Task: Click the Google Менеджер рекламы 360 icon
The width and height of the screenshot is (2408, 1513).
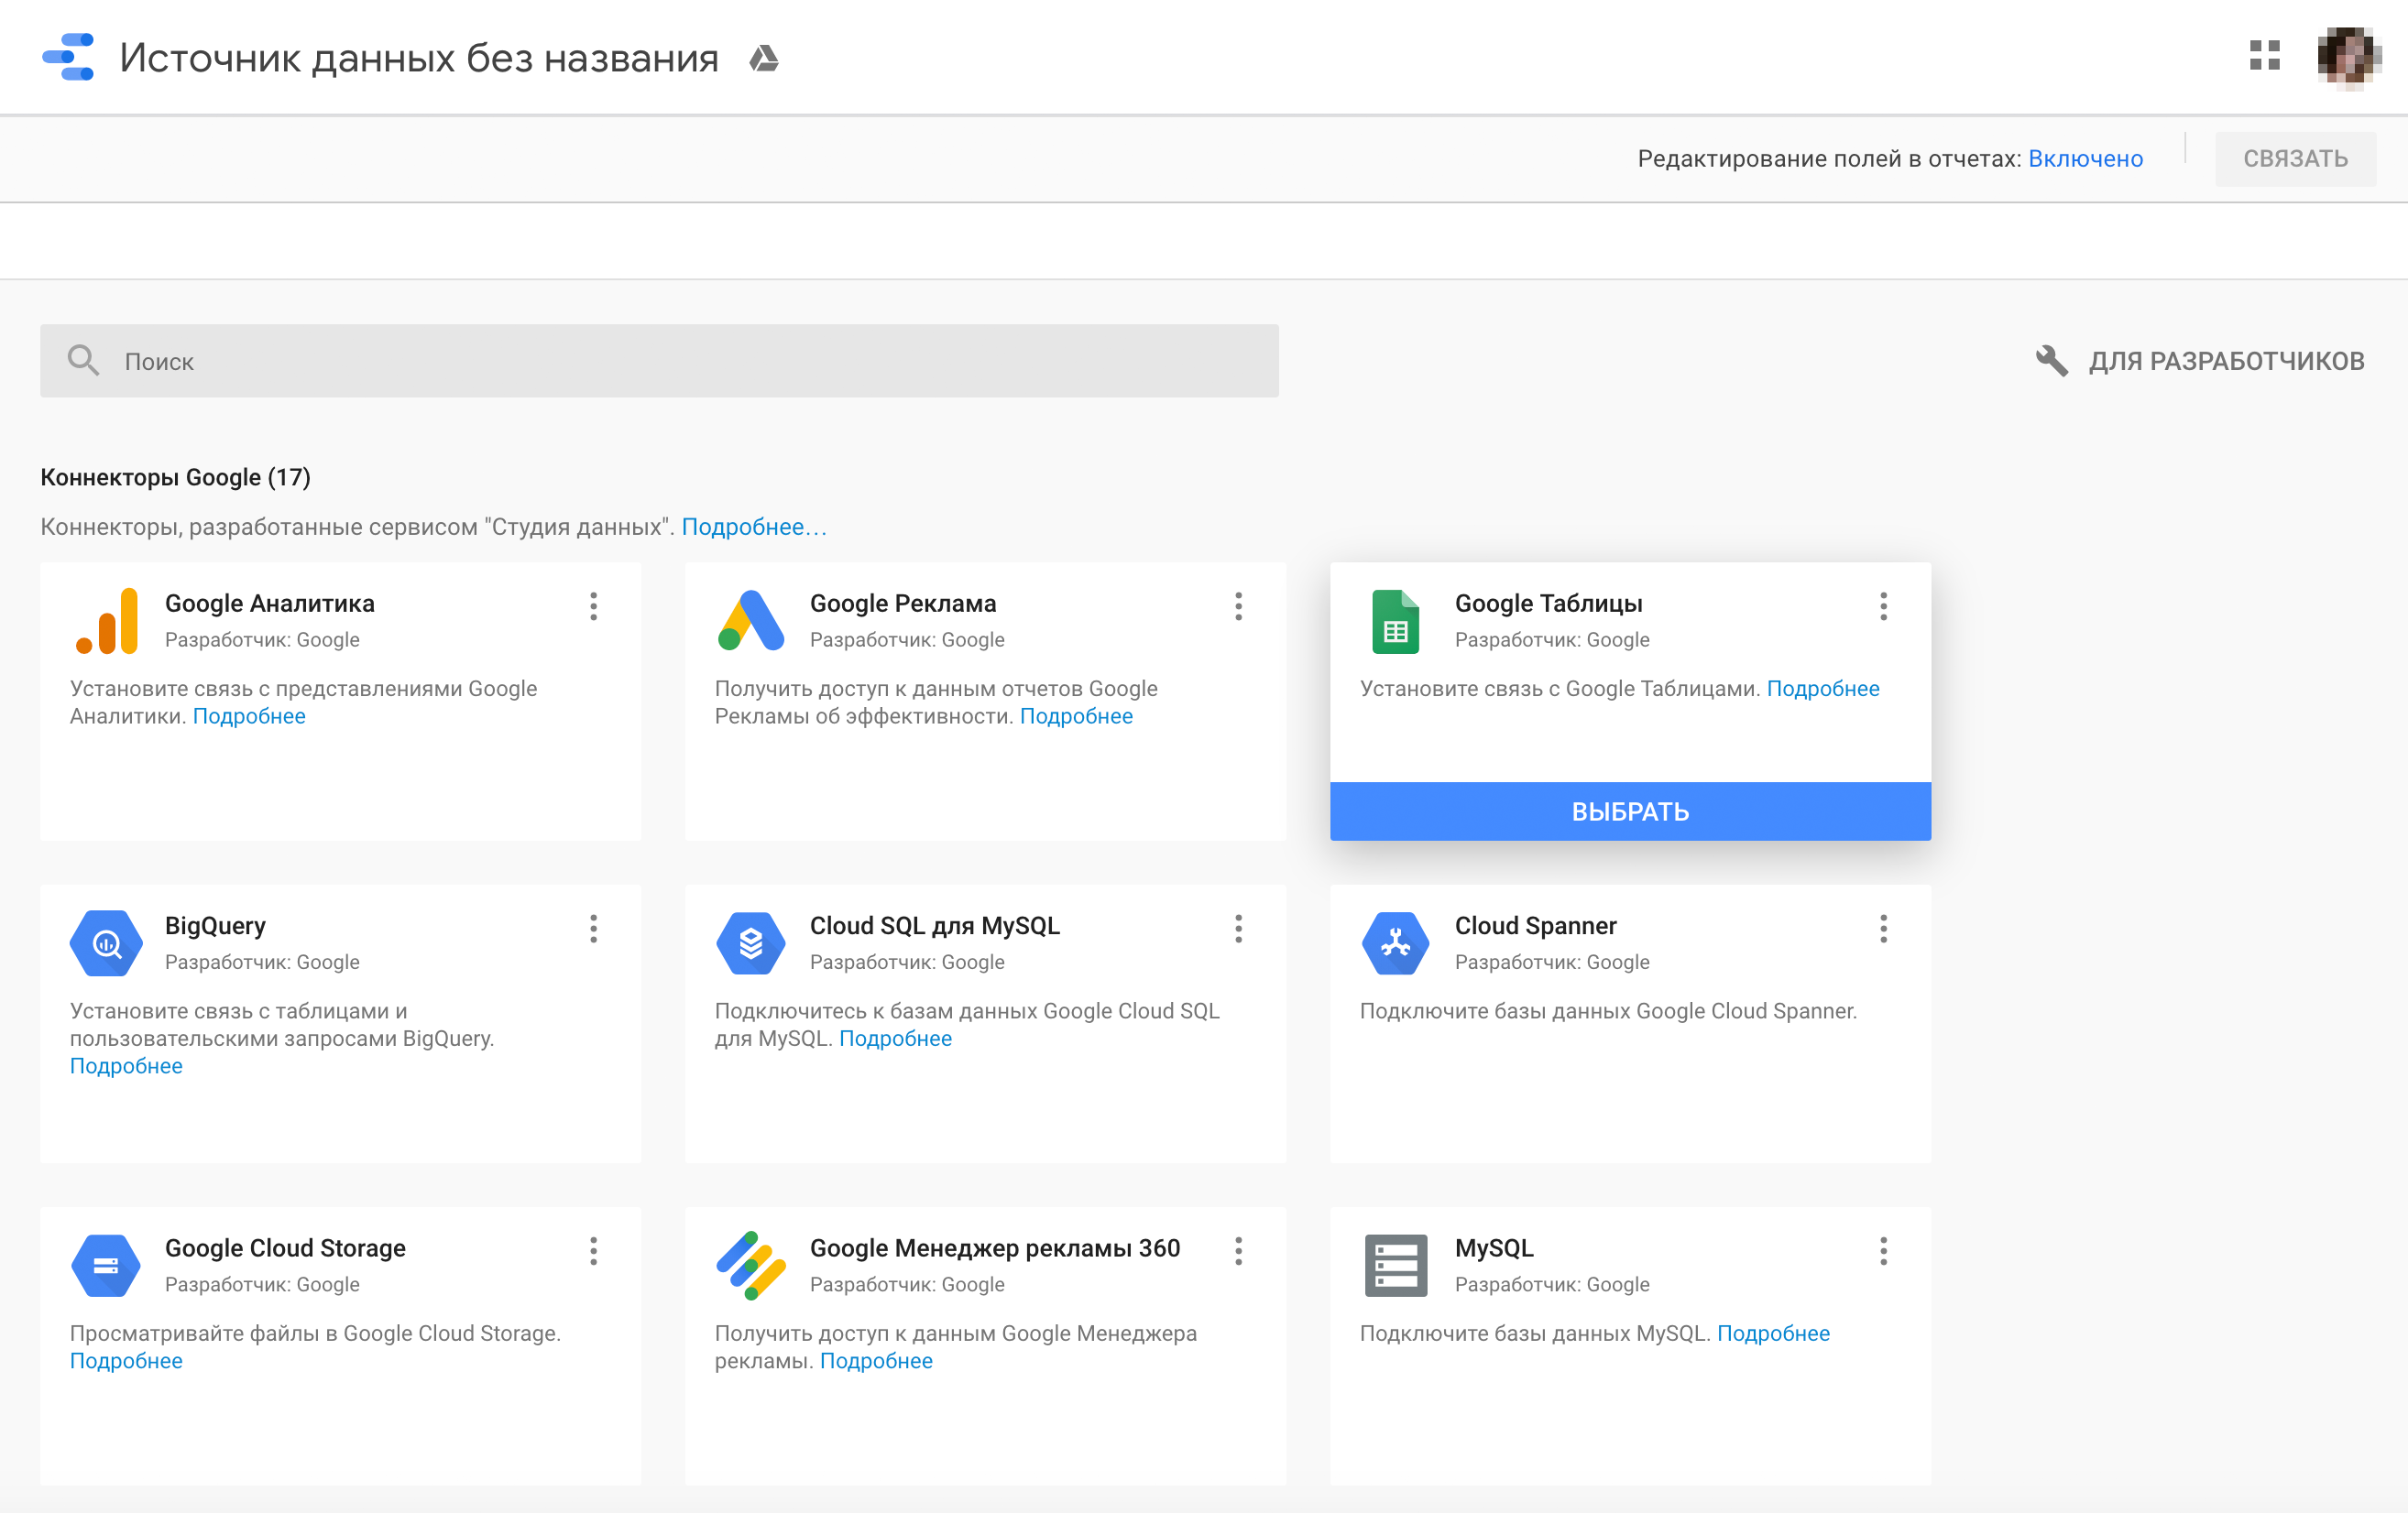Action: 751,1265
